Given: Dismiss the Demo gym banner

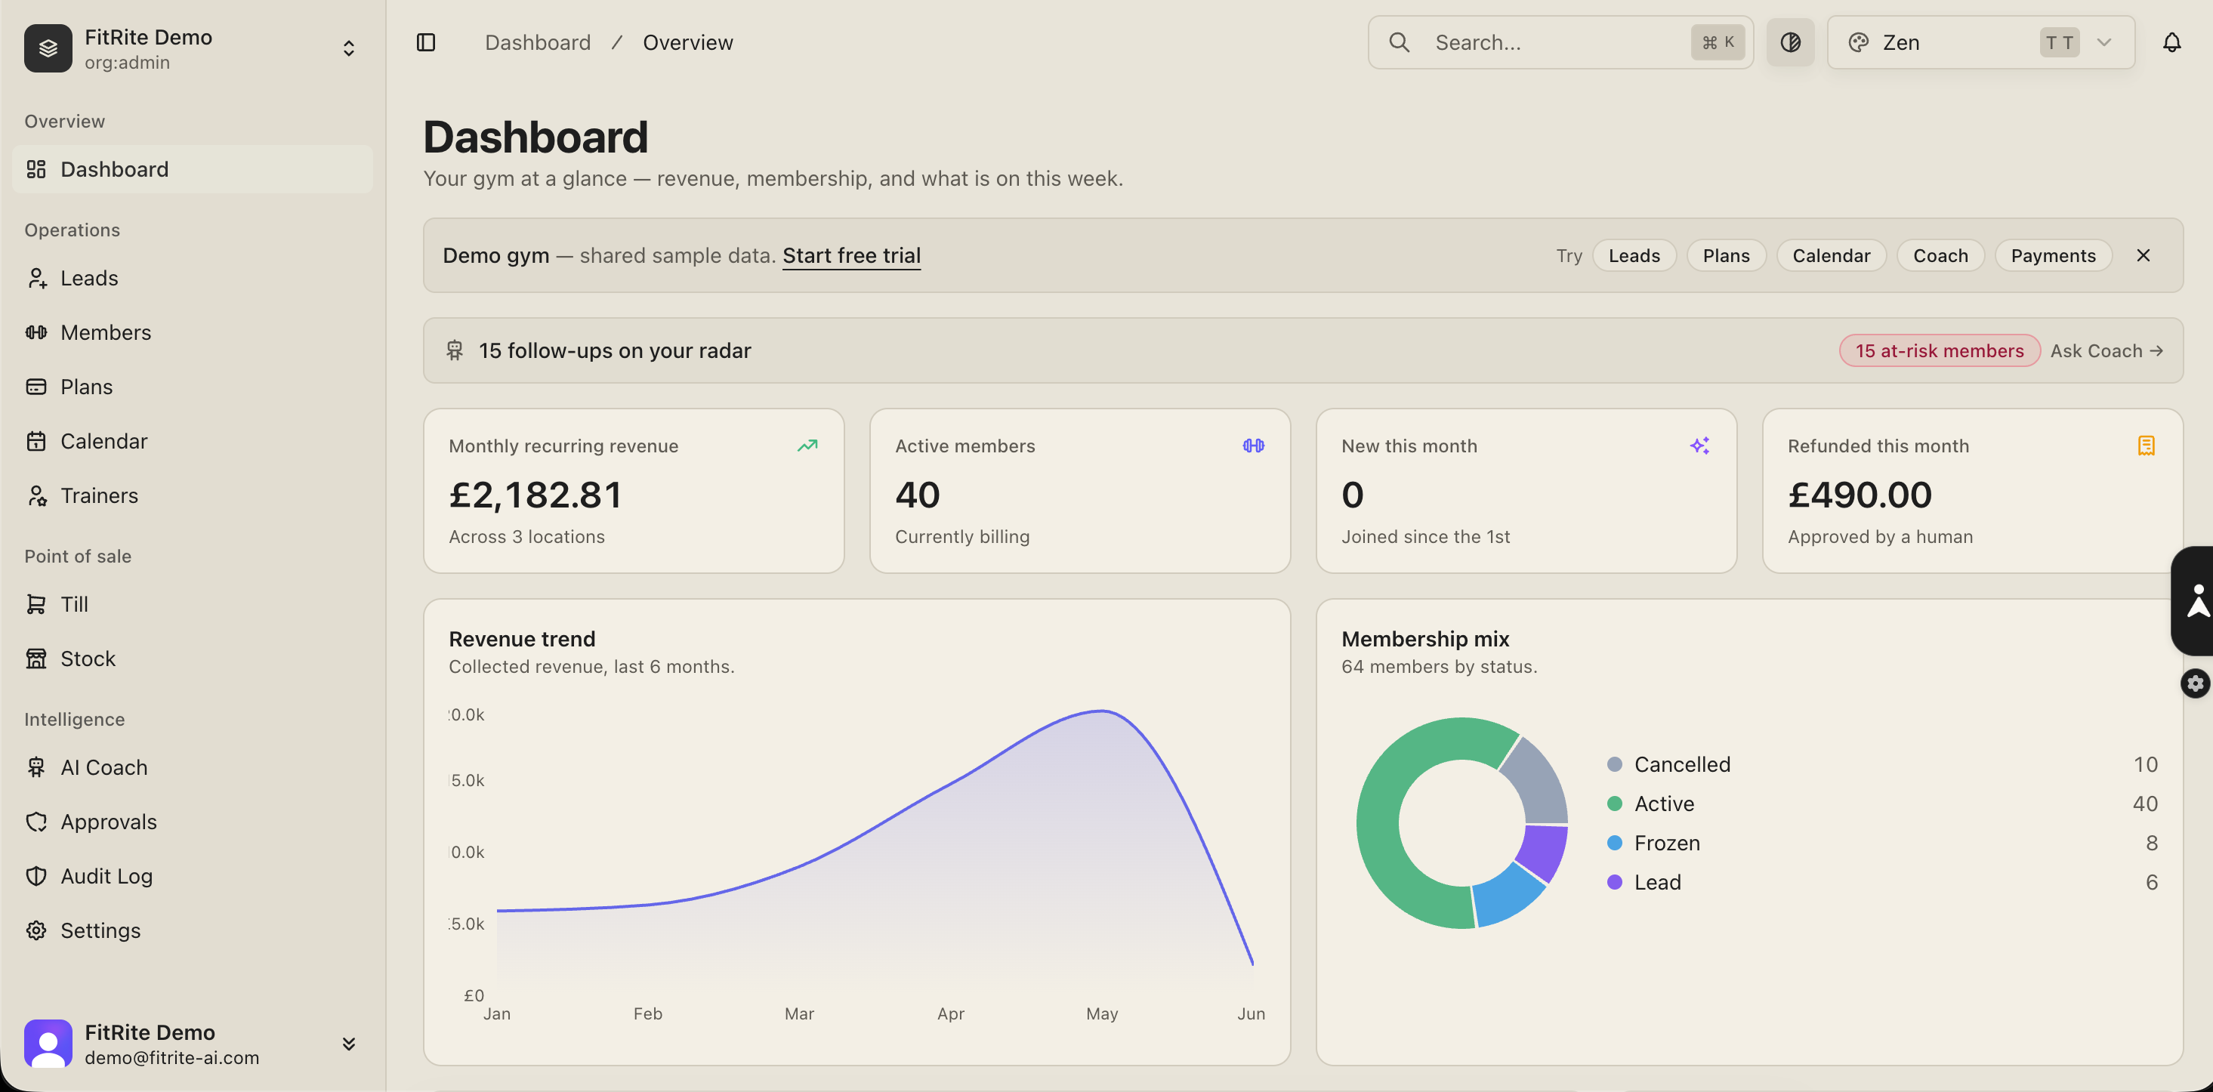Looking at the screenshot, I should point(2143,255).
